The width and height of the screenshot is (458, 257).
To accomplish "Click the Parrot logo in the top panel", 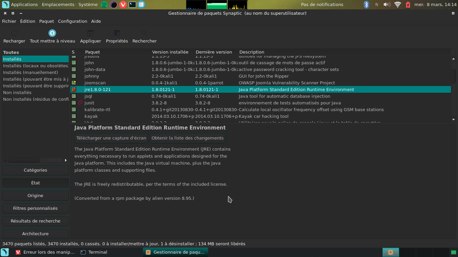I will point(6,5).
